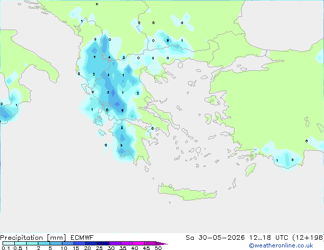Click the heavy rain patch over Peloponnese
Viewport: 324px width, 250px height.
124,142
